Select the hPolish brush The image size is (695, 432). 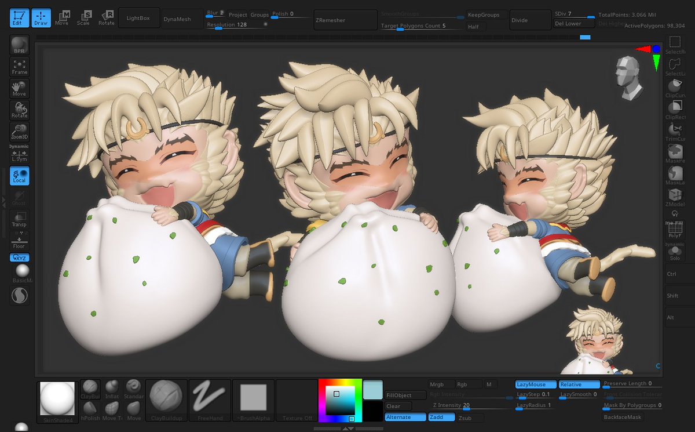tap(90, 411)
